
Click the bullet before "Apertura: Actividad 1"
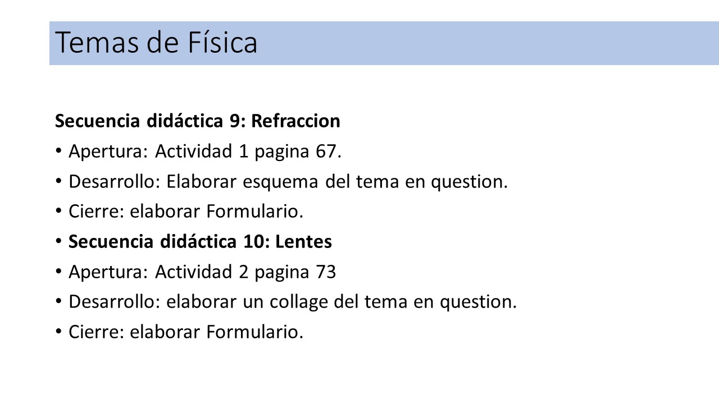[59, 152]
